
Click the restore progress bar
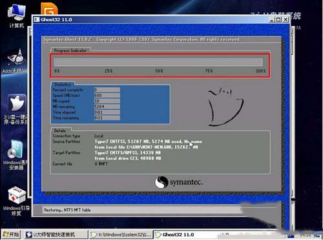tap(158, 62)
